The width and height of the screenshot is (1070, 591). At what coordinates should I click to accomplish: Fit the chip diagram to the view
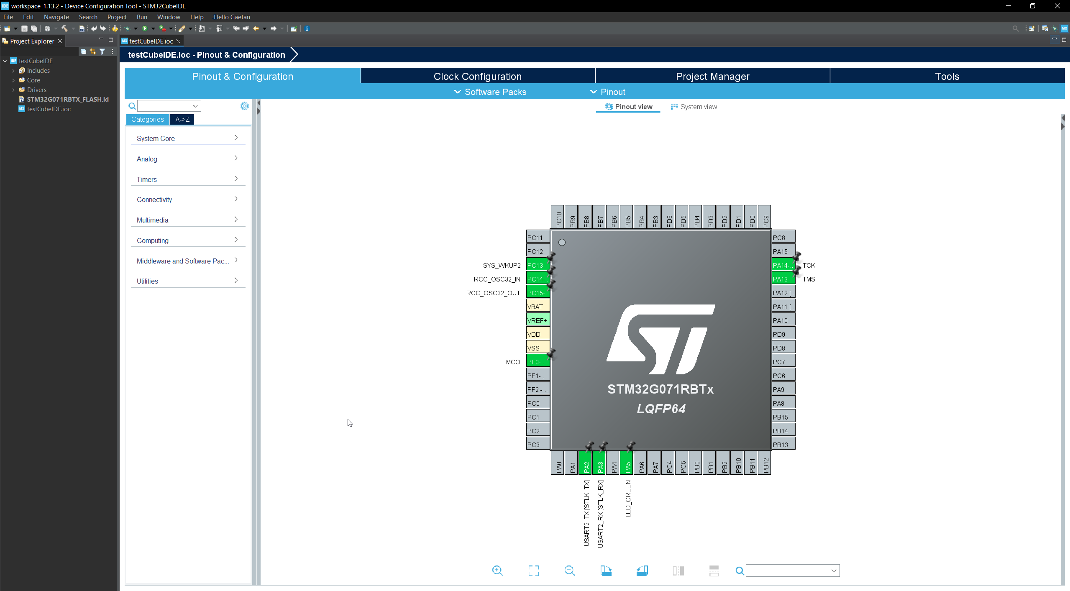[x=534, y=571]
